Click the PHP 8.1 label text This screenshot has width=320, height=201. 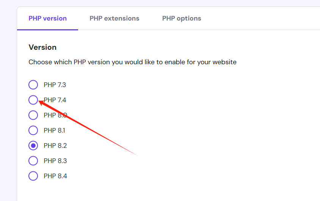click(55, 130)
